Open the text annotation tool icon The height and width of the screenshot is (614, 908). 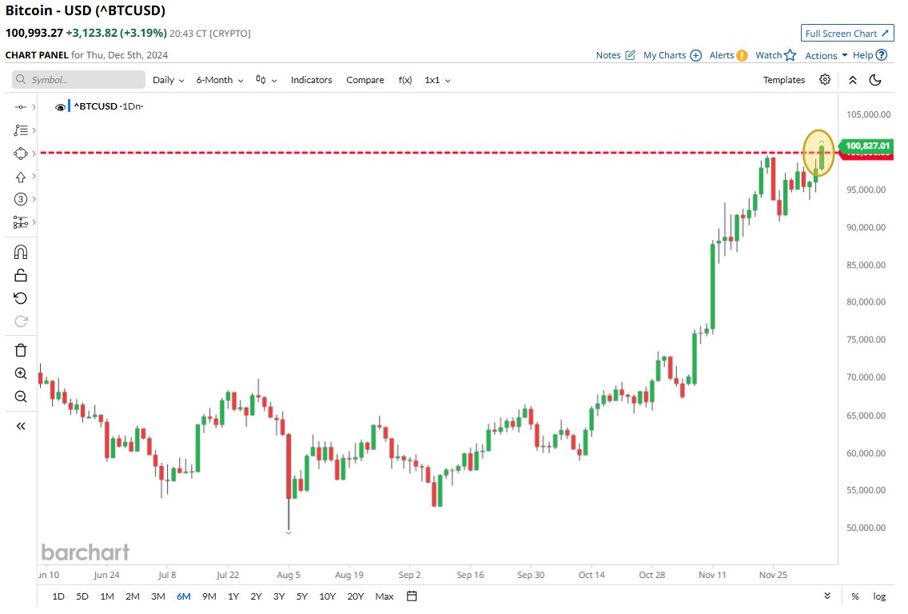tap(20, 130)
